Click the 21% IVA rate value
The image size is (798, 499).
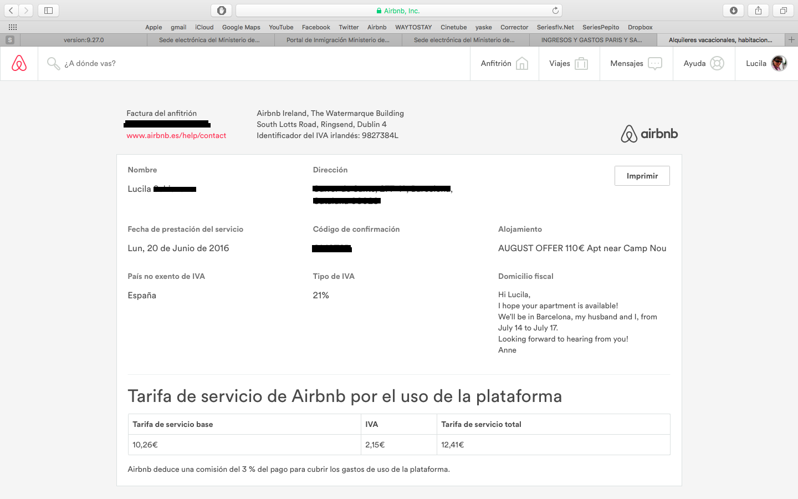point(321,296)
